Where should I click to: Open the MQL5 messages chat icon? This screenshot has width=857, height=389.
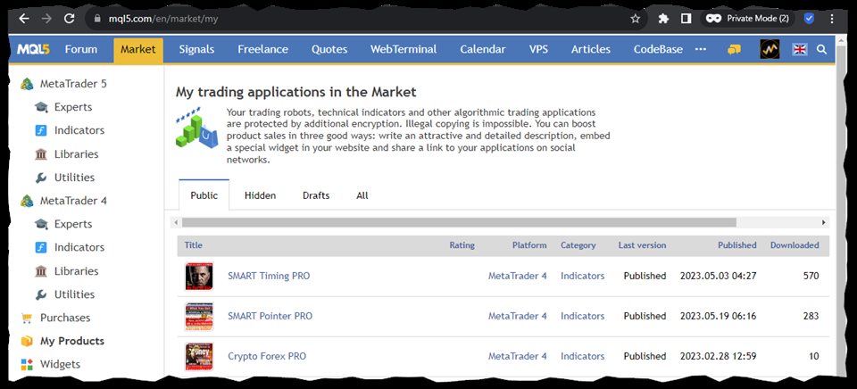pyautogui.click(x=734, y=49)
